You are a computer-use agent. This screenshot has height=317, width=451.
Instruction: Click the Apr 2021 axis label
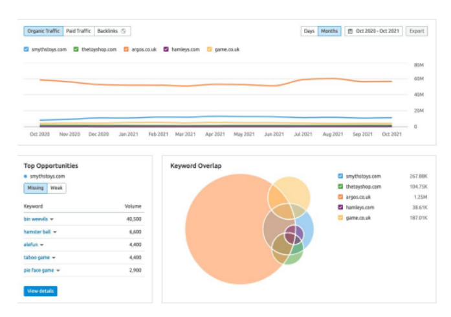[215, 134]
